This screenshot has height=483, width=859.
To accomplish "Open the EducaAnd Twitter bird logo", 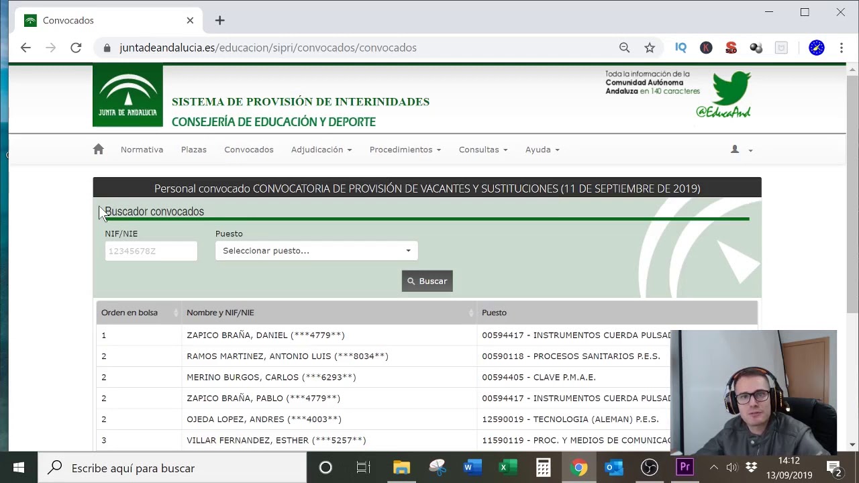I will 730,93.
